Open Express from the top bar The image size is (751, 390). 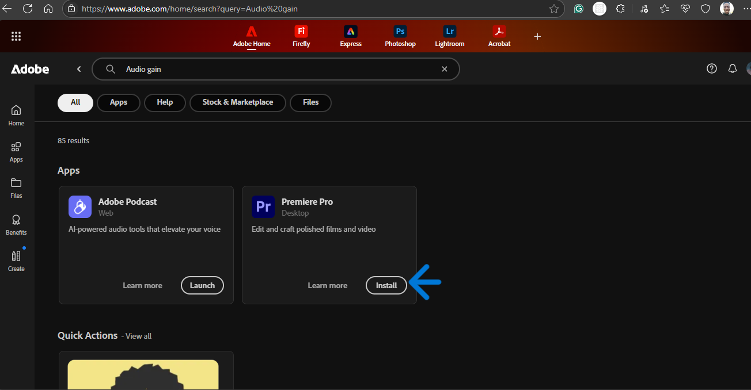coord(351,36)
